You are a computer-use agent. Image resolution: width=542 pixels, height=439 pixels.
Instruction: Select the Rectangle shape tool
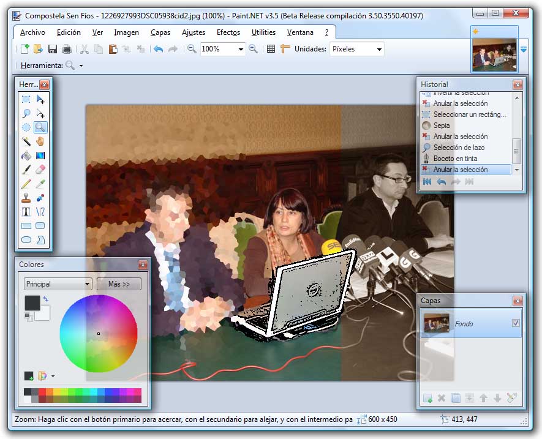(26, 226)
